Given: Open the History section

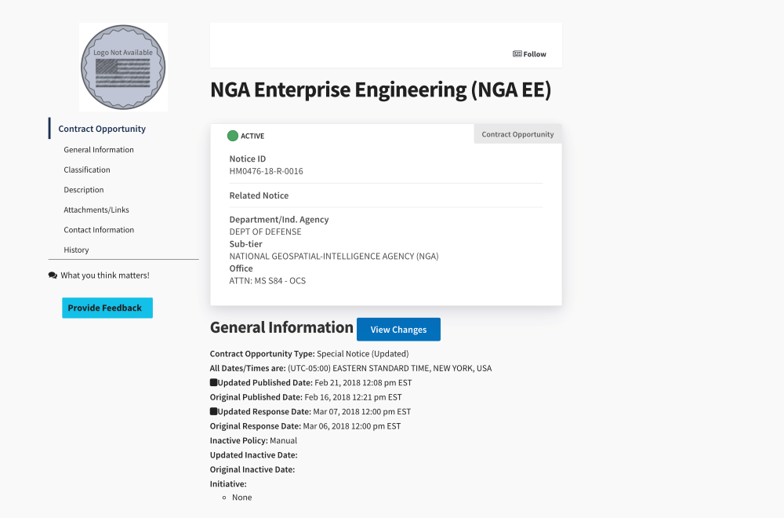Looking at the screenshot, I should (76, 250).
